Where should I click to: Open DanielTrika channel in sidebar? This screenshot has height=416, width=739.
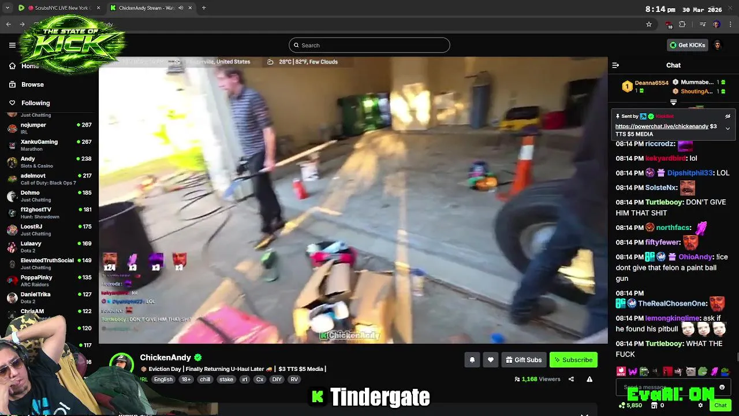[x=50, y=298]
